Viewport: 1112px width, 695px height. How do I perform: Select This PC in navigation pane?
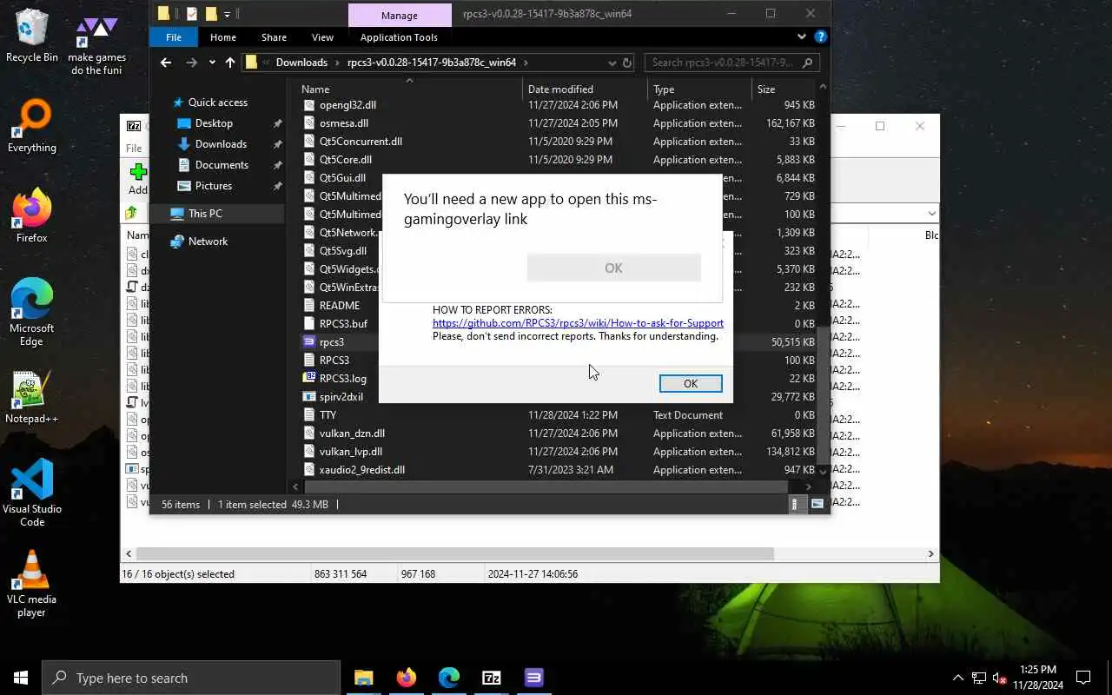pyautogui.click(x=205, y=214)
